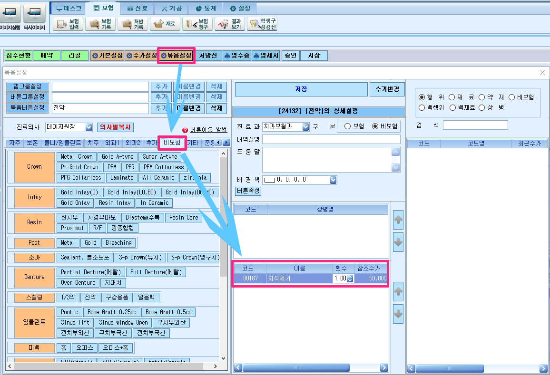Screen dimensions: 550x375
Task: Click the 수가변경 button
Action: click(x=387, y=89)
